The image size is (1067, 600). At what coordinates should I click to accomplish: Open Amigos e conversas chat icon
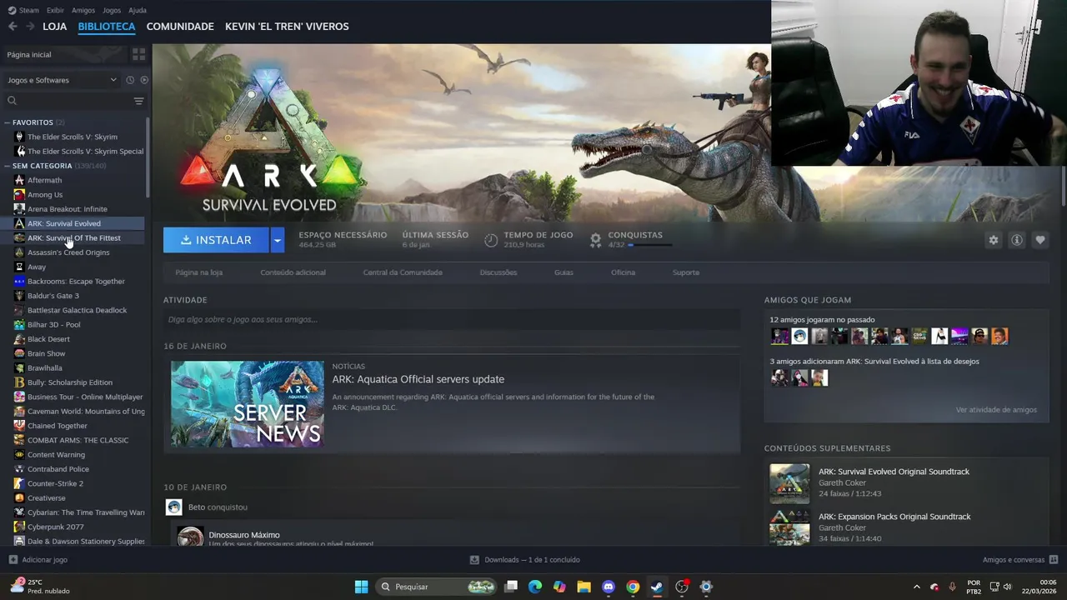pos(1054,560)
